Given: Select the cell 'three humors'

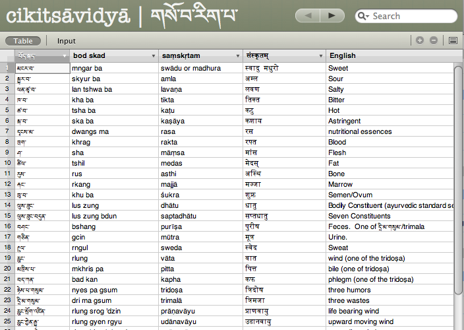Looking at the screenshot, I should [x=390, y=290].
